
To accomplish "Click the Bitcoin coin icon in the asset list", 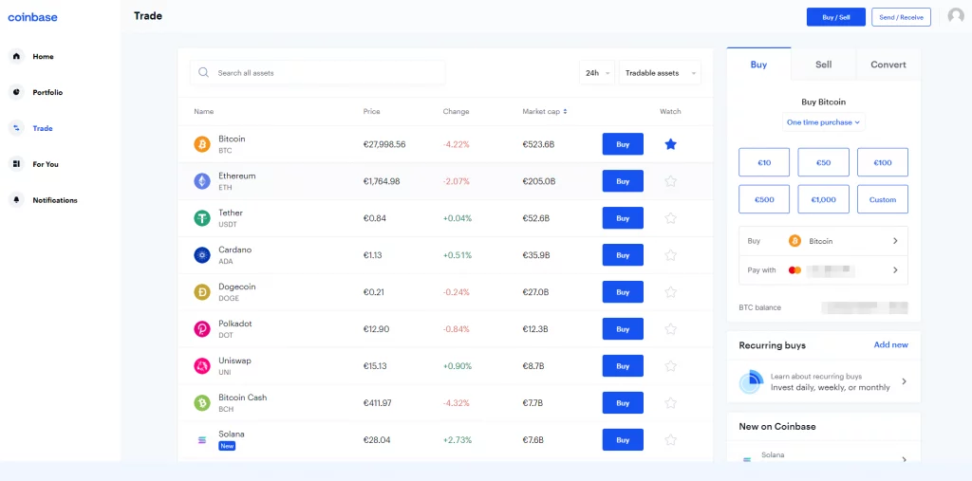I will [x=201, y=144].
